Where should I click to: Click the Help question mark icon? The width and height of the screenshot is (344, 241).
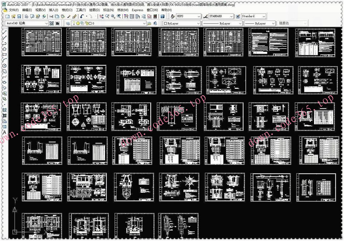[163, 16]
